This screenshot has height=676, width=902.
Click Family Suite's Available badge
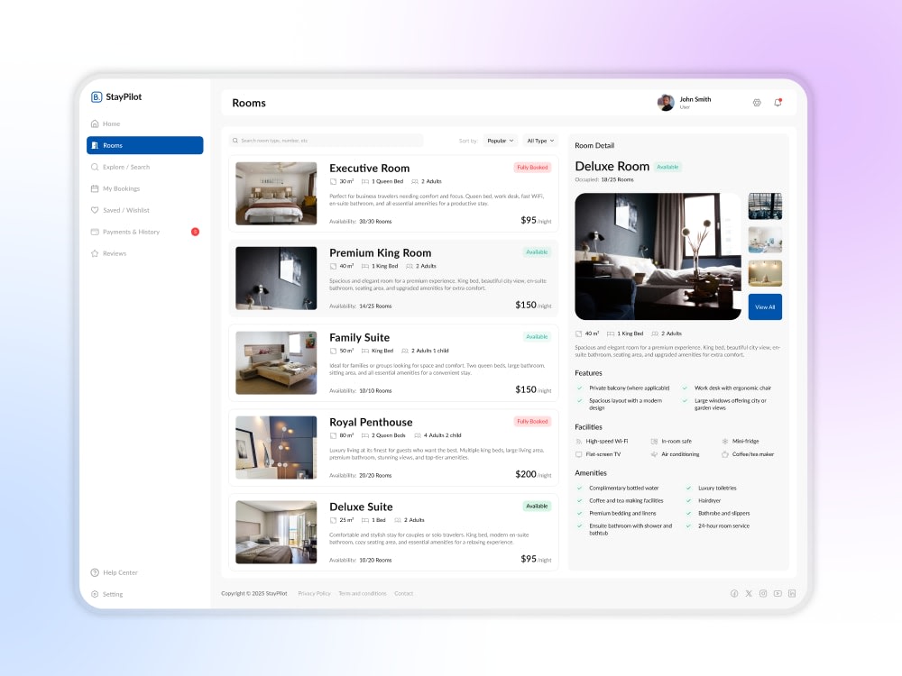coord(537,336)
